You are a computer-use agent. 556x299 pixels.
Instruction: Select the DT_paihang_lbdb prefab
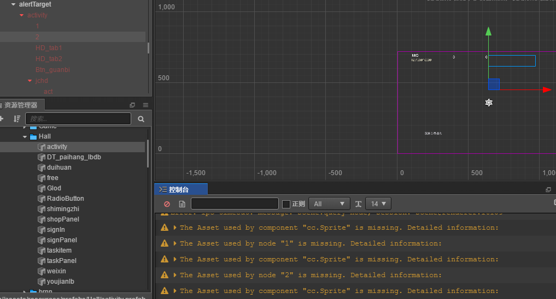pyautogui.click(x=74, y=157)
